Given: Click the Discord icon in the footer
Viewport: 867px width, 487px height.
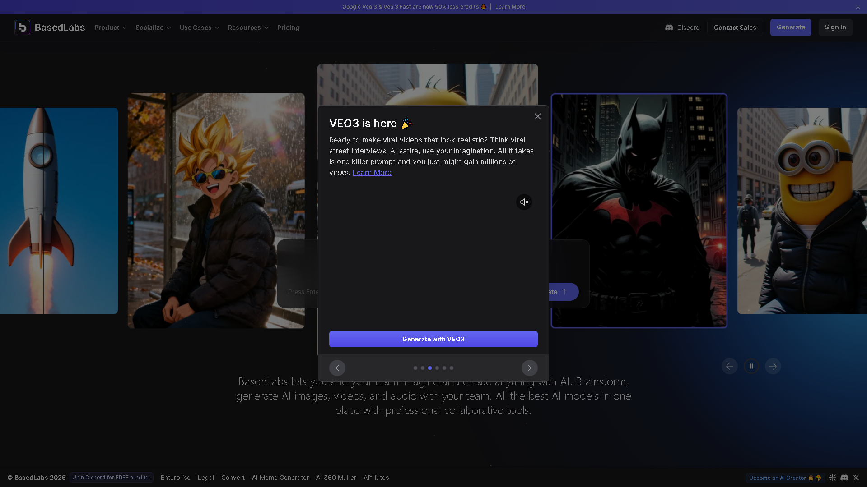Looking at the screenshot, I should (845, 478).
